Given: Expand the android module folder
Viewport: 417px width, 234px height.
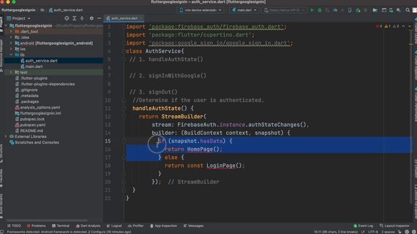Looking at the screenshot, I should pyautogui.click(x=11, y=43).
